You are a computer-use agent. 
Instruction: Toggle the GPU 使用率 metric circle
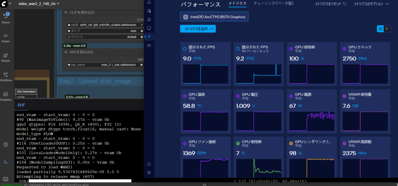coord(291,48)
